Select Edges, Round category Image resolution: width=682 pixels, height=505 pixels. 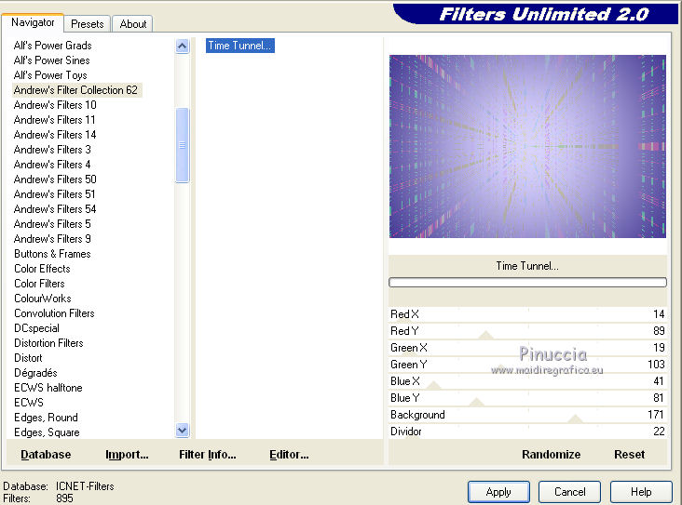coord(46,418)
